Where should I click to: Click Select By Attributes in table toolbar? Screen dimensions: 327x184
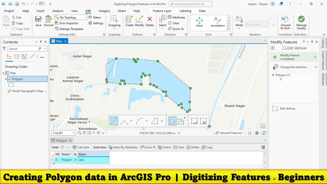[123, 147]
